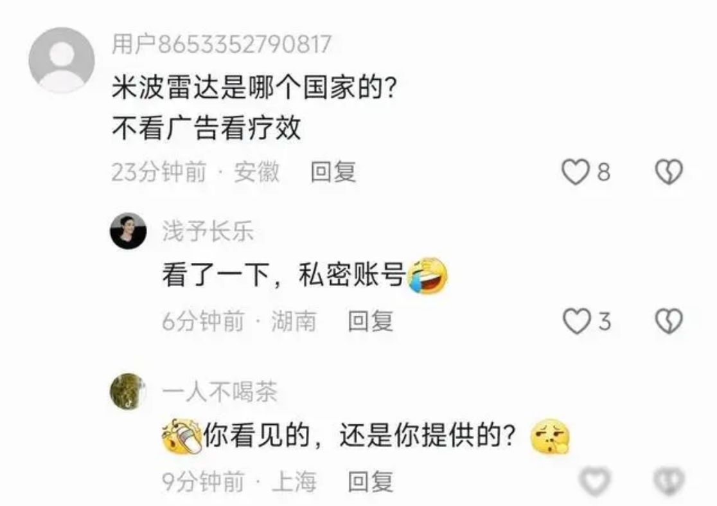Like 浅予长乐's reply with 3 likes
Screen dimensions: 717x506
(x=576, y=321)
